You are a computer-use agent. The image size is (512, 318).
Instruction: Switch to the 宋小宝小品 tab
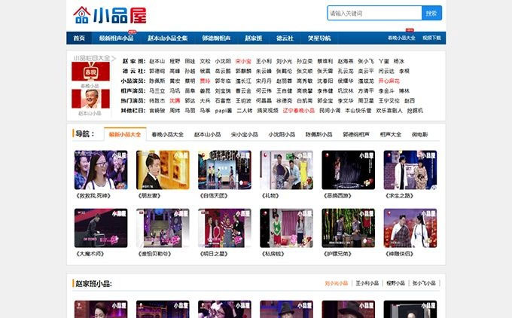245,134
